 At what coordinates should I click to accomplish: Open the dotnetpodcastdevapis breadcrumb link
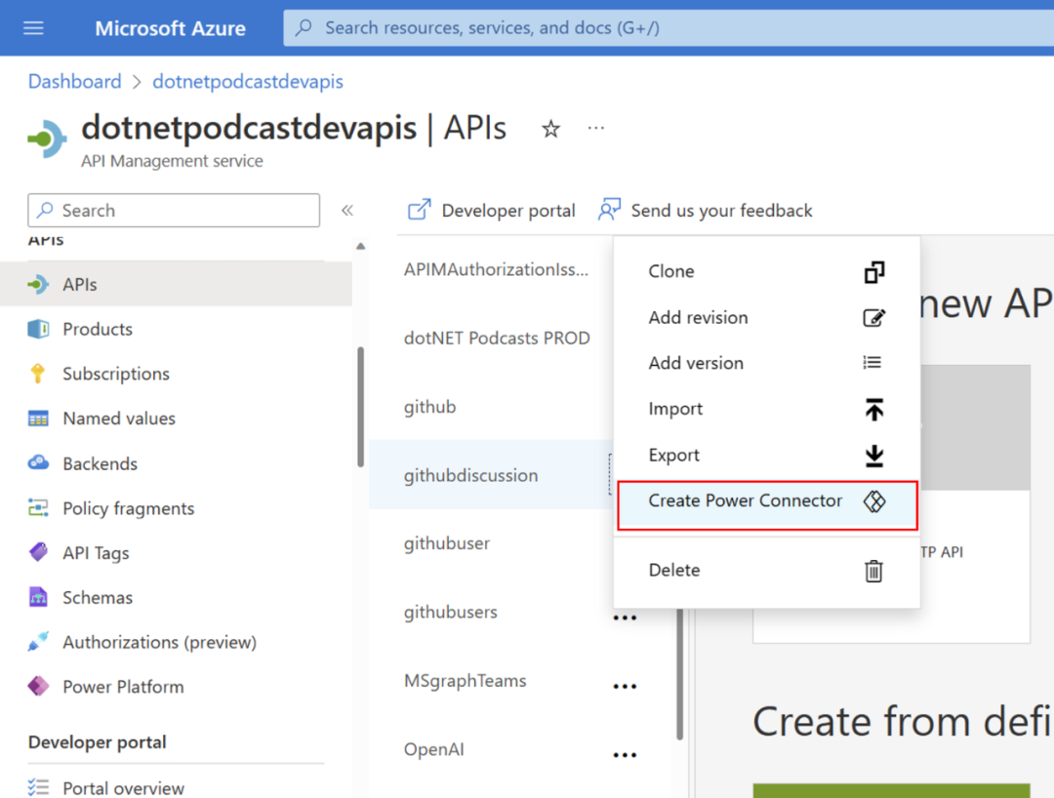(247, 81)
